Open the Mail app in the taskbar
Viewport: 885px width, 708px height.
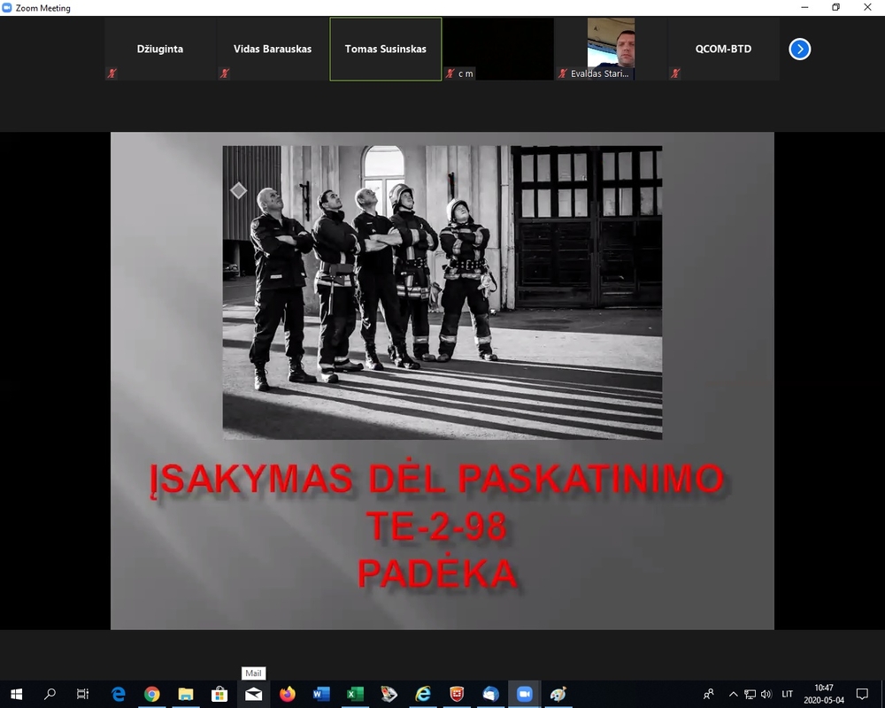pos(253,694)
